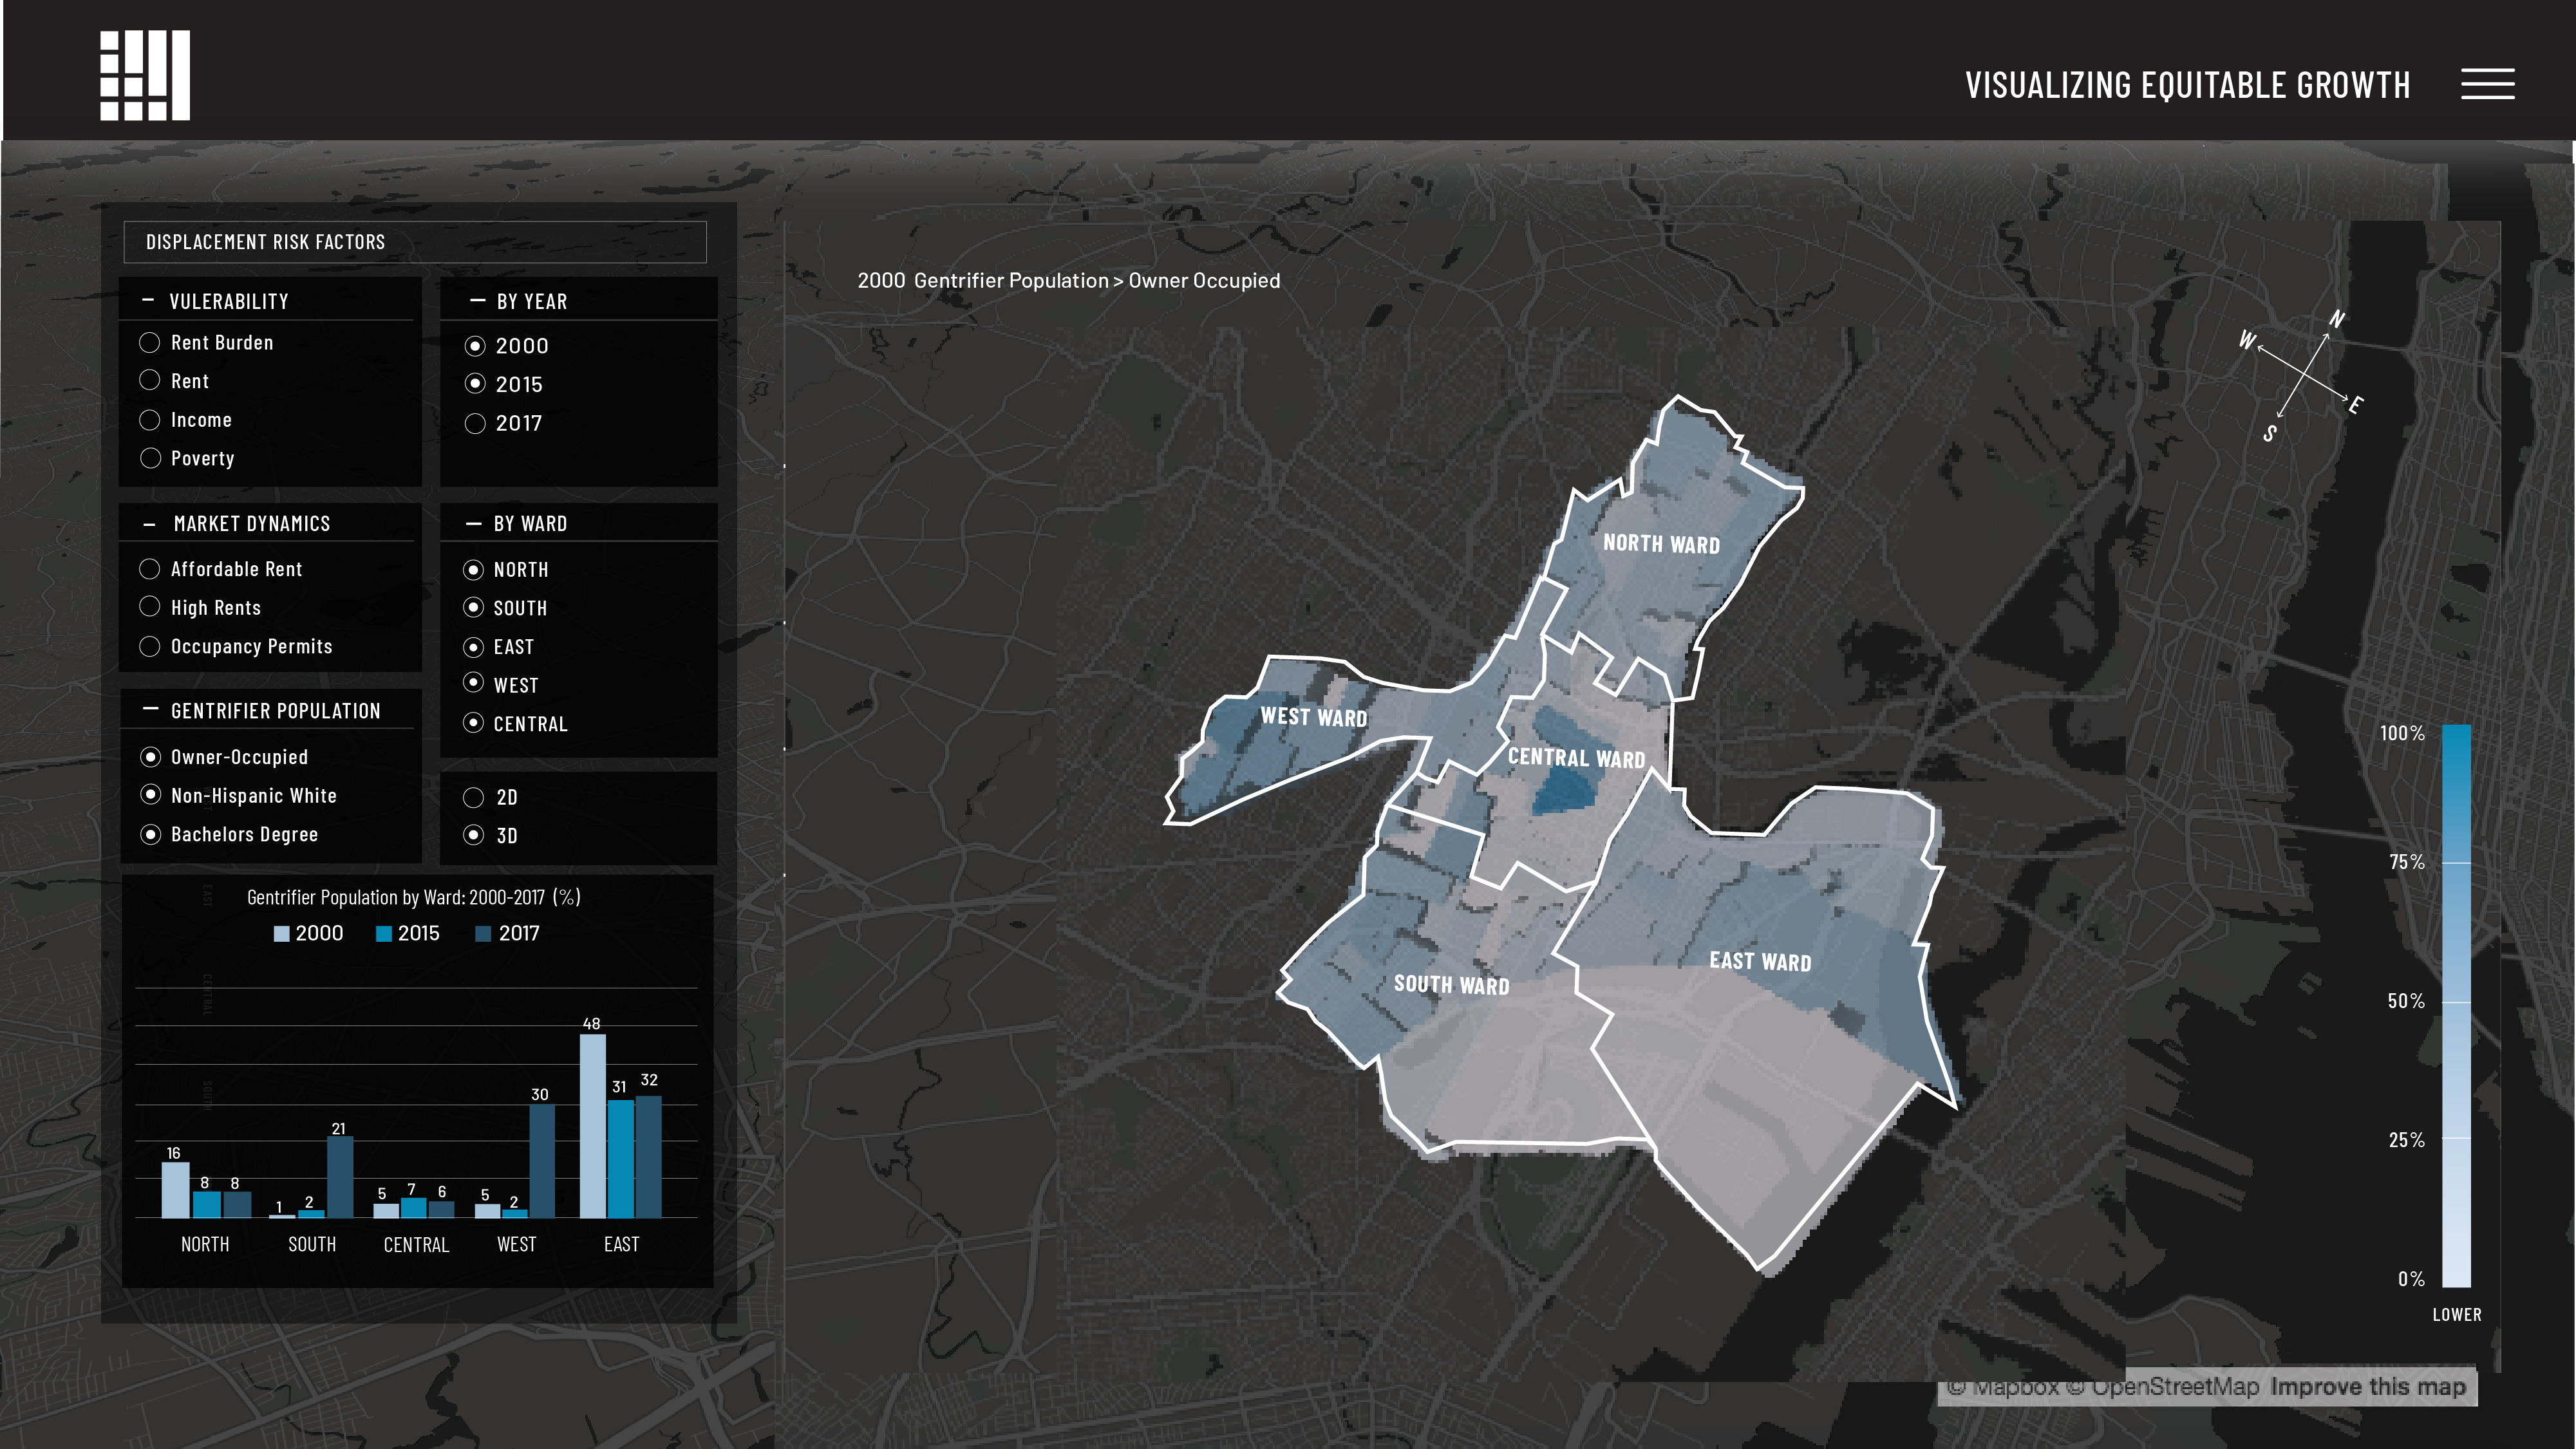2576x1449 pixels.
Task: Open the hamburger menu icon
Action: coord(2487,84)
